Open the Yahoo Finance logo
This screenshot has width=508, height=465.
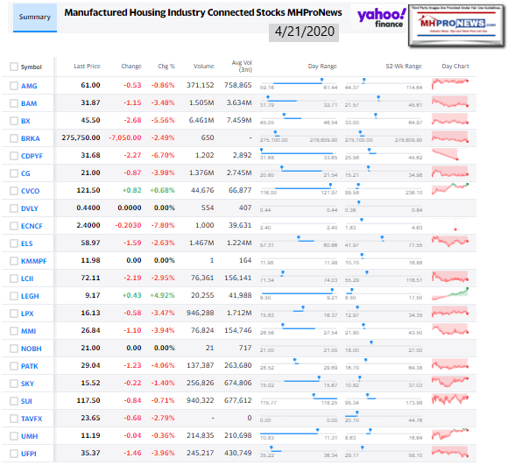point(381,18)
